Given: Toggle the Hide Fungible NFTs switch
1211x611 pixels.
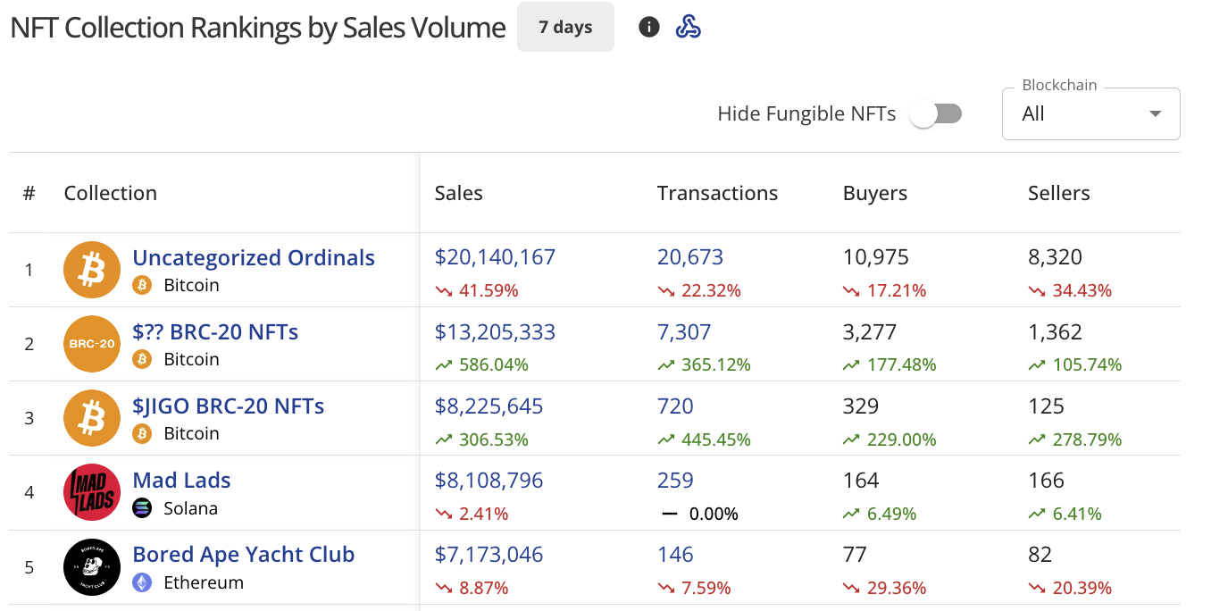Looking at the screenshot, I should (936, 113).
